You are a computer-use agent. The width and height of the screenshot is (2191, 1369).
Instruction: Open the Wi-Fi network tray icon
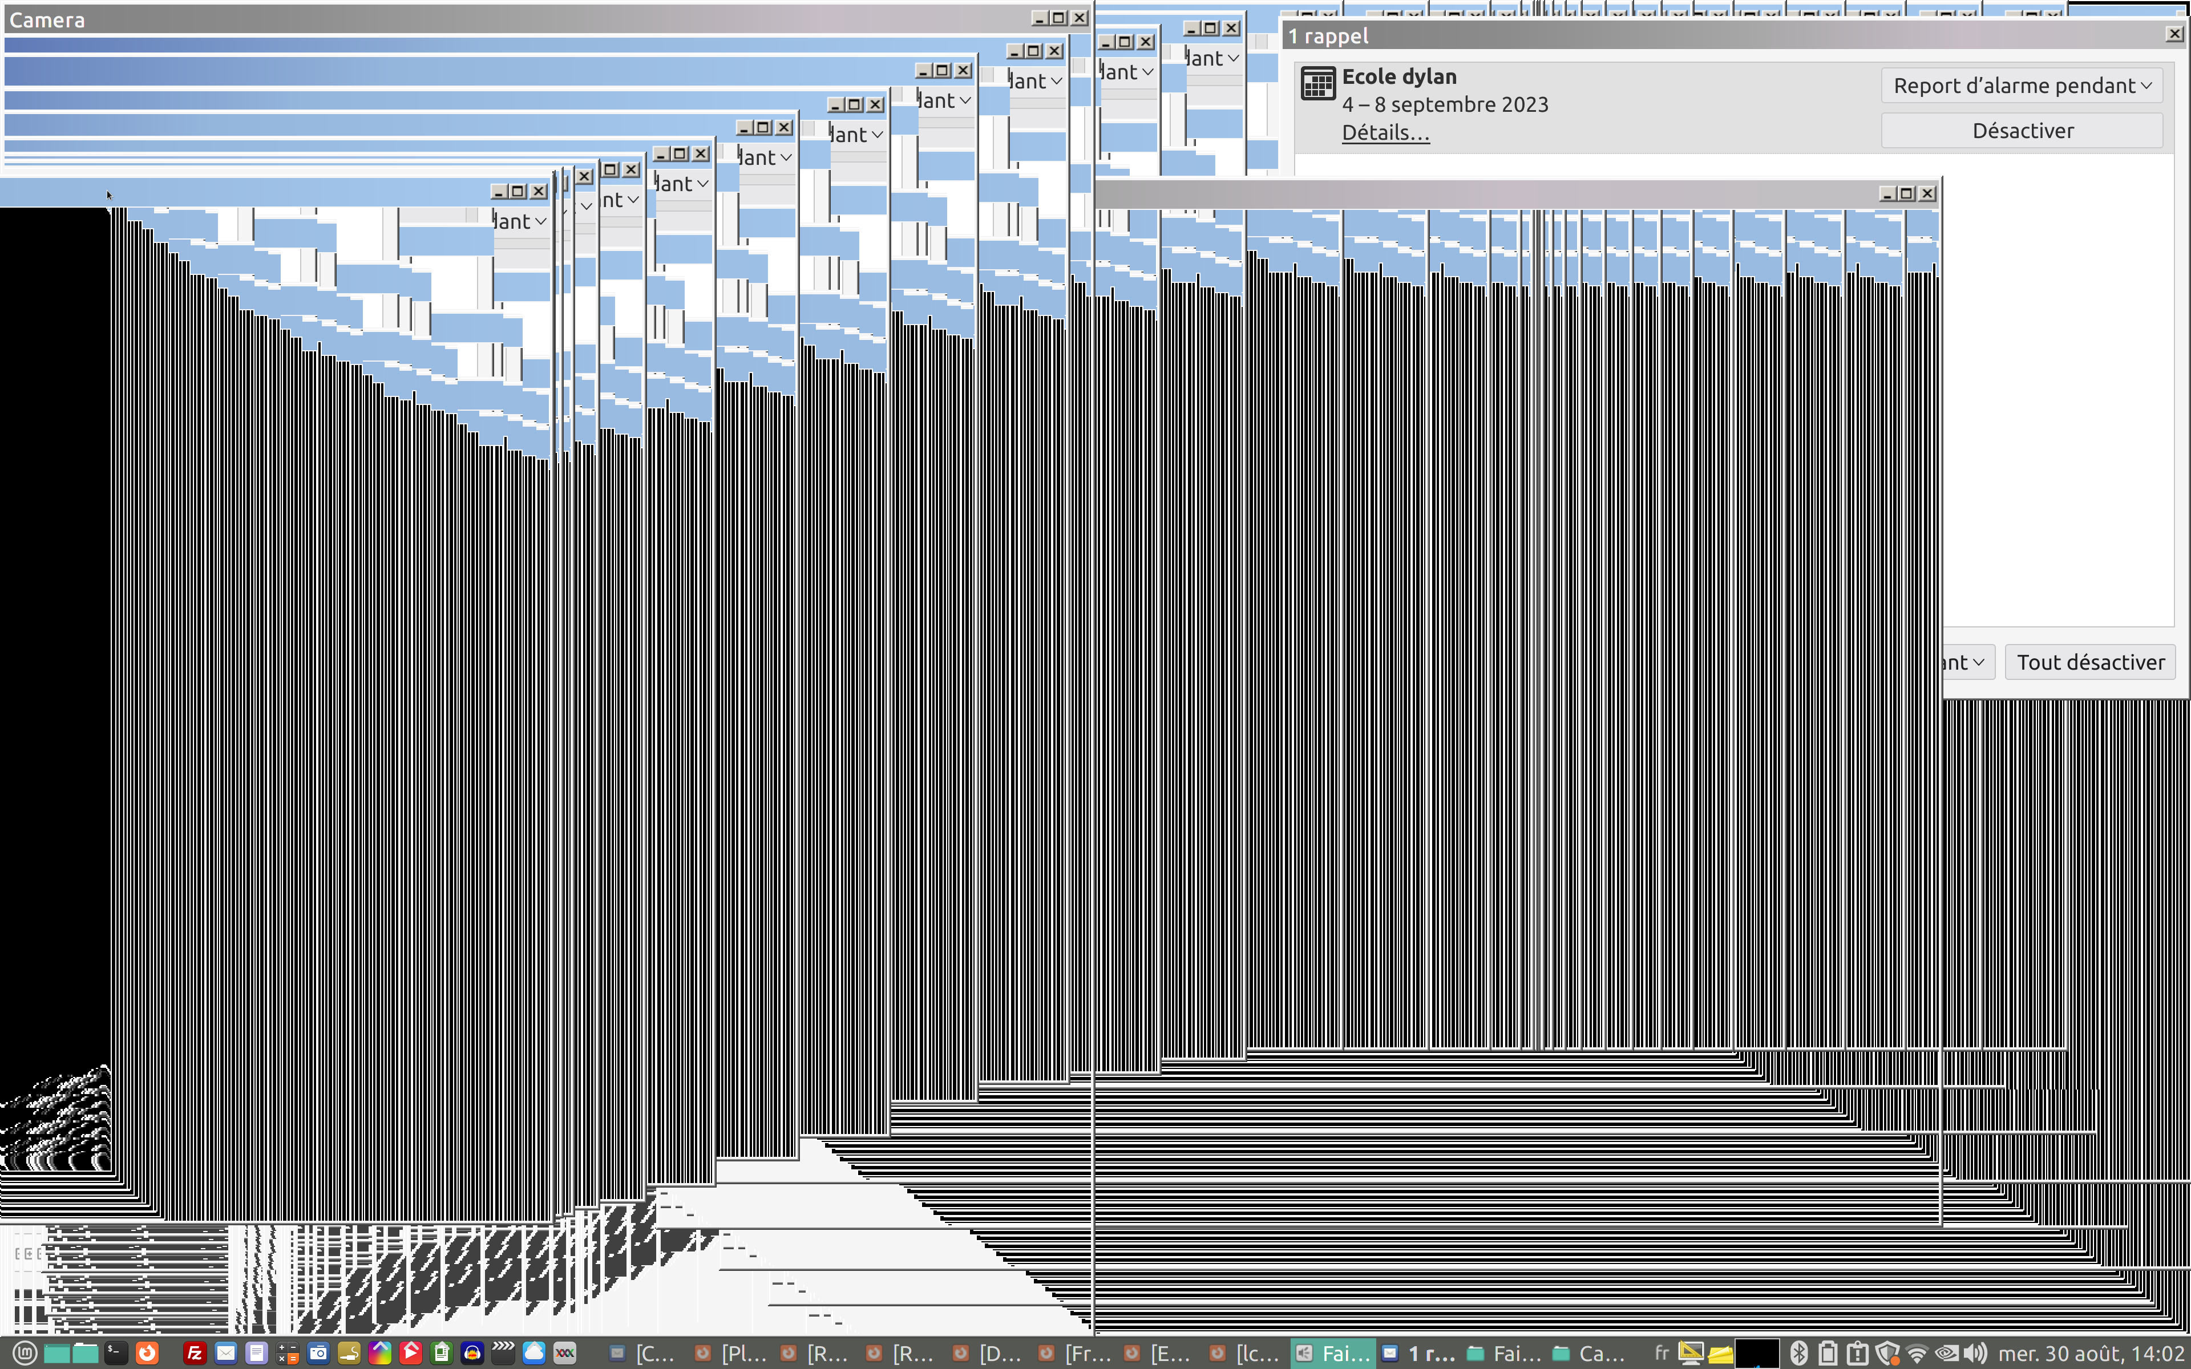tap(1916, 1352)
